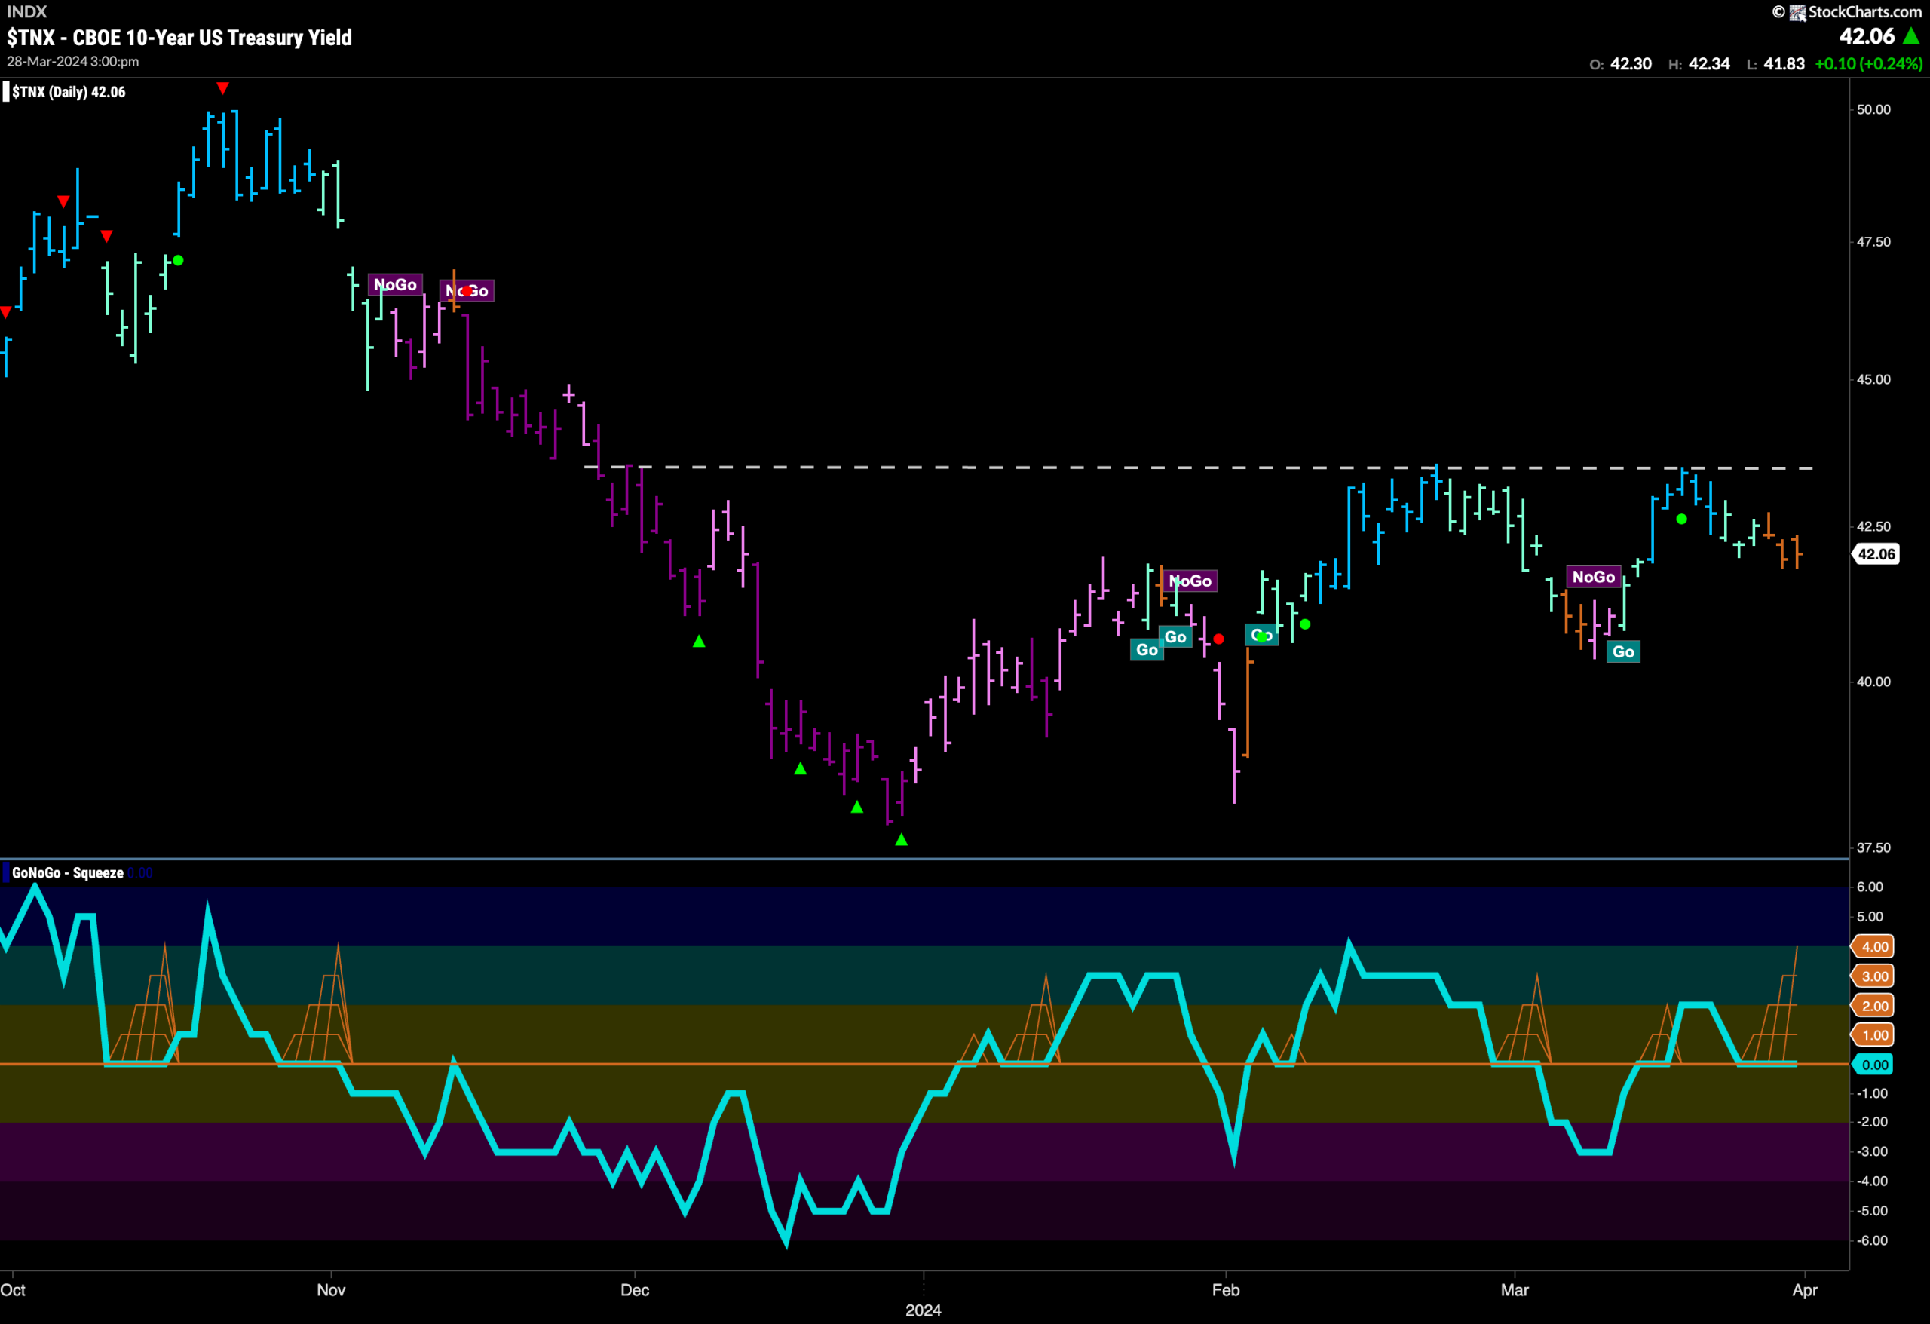Image resolution: width=1930 pixels, height=1324 pixels.
Task: Click the $TNX (Daily) 42.06 legend label
Action: [x=68, y=92]
